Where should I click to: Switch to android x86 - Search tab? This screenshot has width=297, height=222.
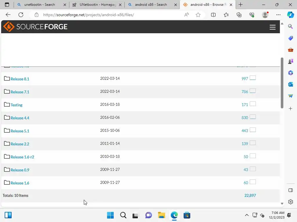click(151, 5)
